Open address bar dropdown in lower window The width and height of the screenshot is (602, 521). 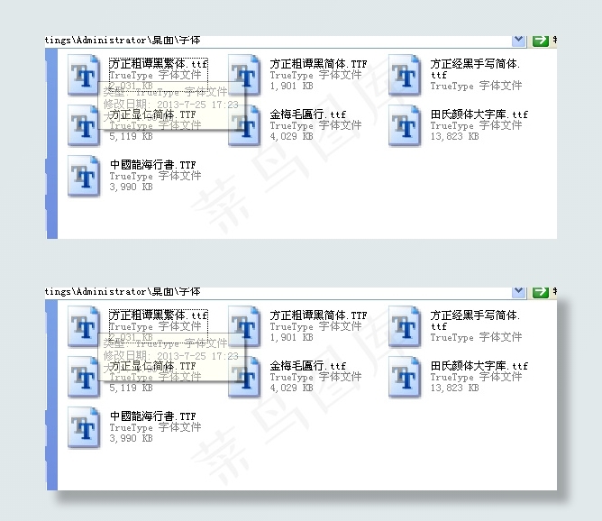(519, 292)
